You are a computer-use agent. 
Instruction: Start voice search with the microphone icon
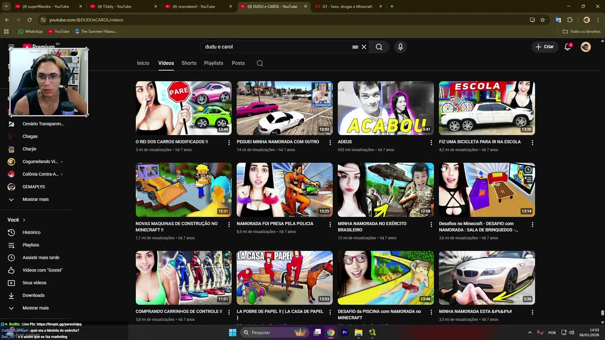click(x=400, y=47)
